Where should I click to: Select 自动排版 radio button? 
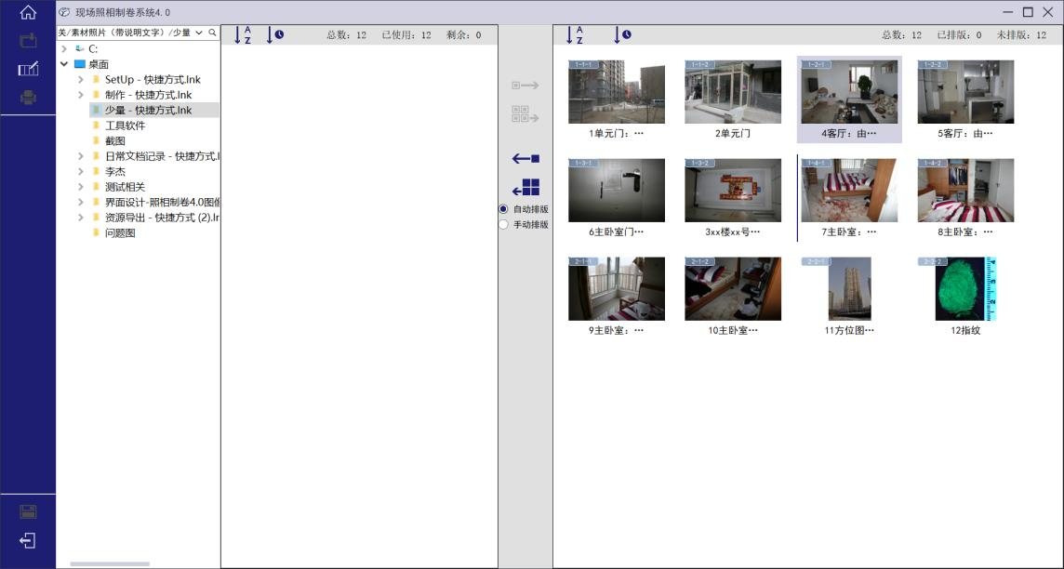(x=503, y=209)
